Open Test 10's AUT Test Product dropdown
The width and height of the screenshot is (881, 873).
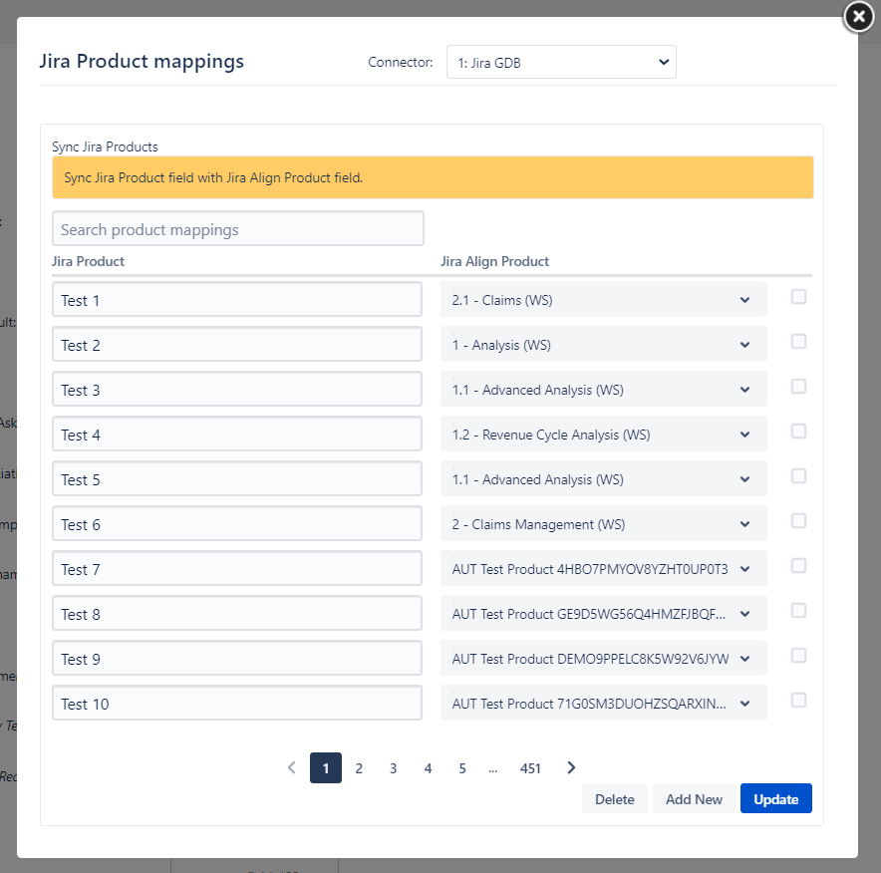point(603,704)
